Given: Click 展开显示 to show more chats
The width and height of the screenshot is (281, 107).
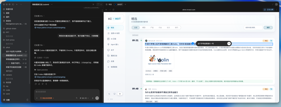Looking at the screenshot, I should 9,71.
